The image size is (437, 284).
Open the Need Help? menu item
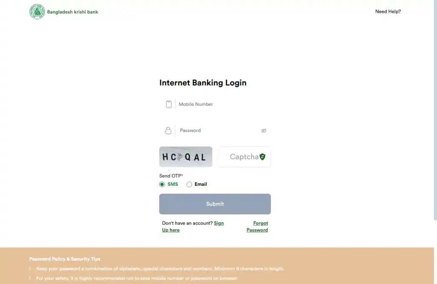(x=388, y=12)
